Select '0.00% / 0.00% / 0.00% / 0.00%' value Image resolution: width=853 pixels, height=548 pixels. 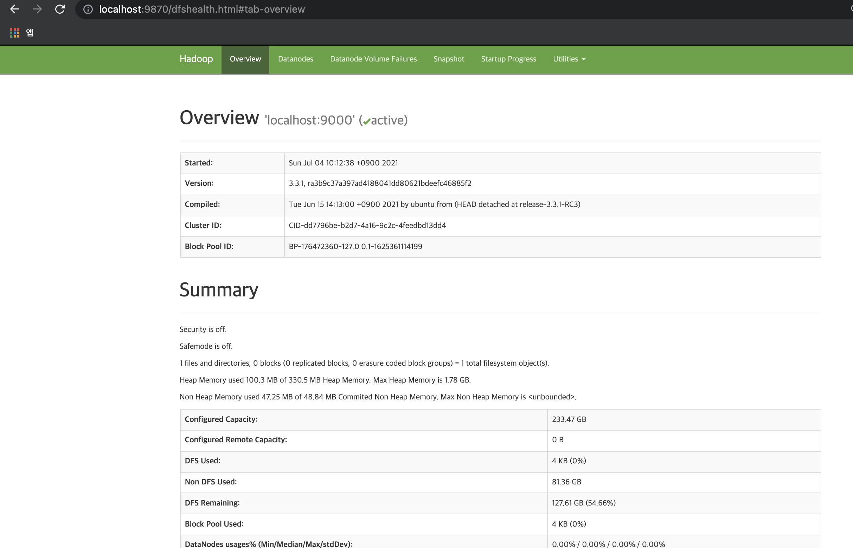click(608, 544)
